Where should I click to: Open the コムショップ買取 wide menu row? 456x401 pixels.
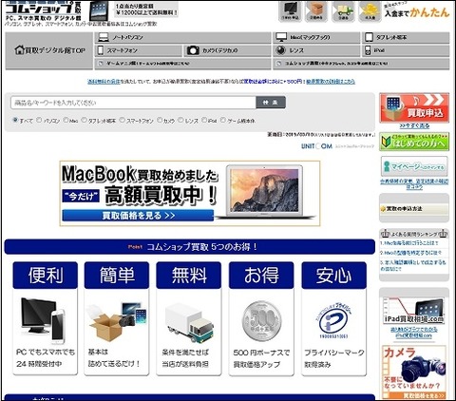361,64
